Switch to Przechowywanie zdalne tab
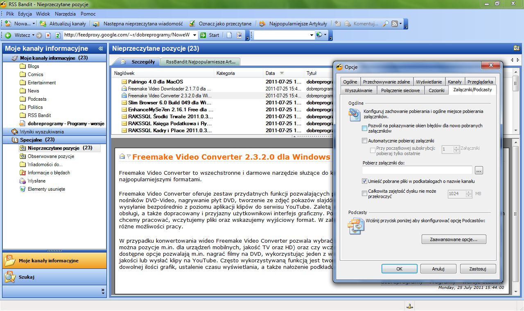Screen dimensions: 524x311 [x=386, y=81]
